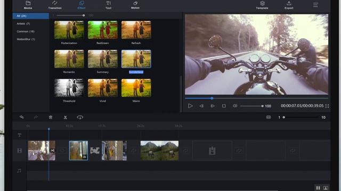Click the timecode 00:00:07.03/00:00:39.05
Image resolution: width=341 pixels, height=191 pixels.
tap(302, 106)
